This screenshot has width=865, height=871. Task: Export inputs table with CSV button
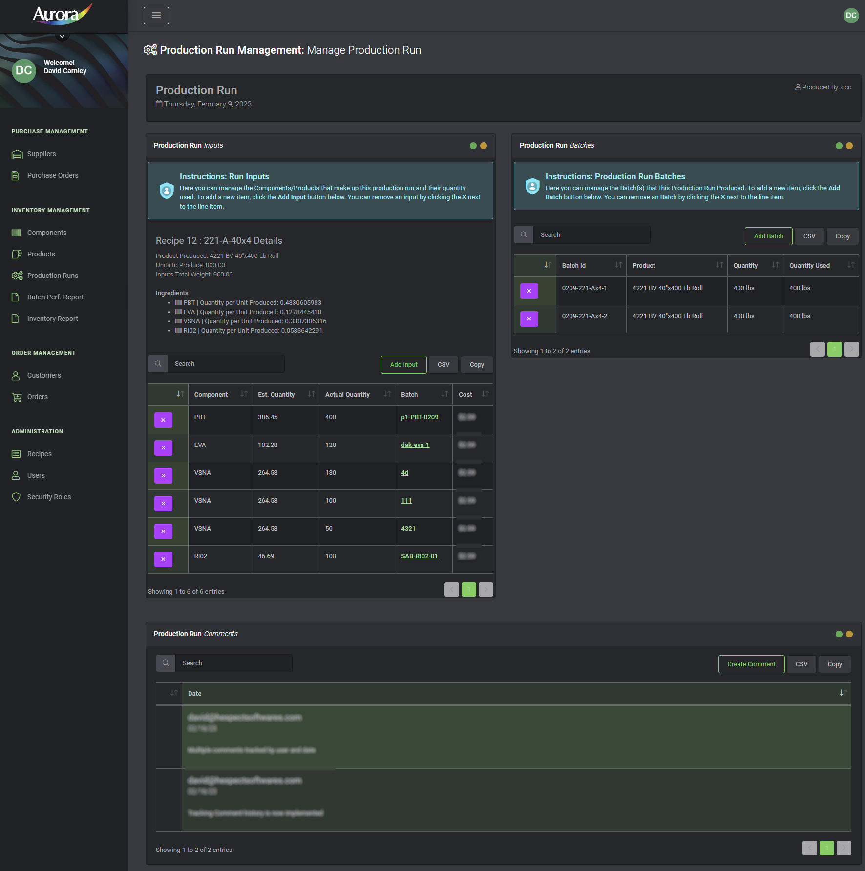[x=443, y=365]
